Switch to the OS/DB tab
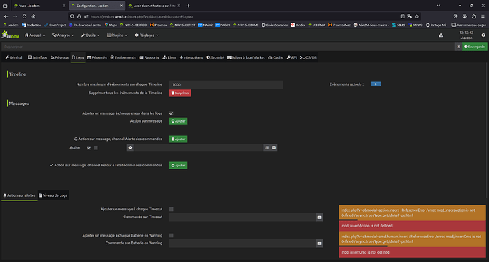Screen dimensions: 489x262 pos(308,57)
